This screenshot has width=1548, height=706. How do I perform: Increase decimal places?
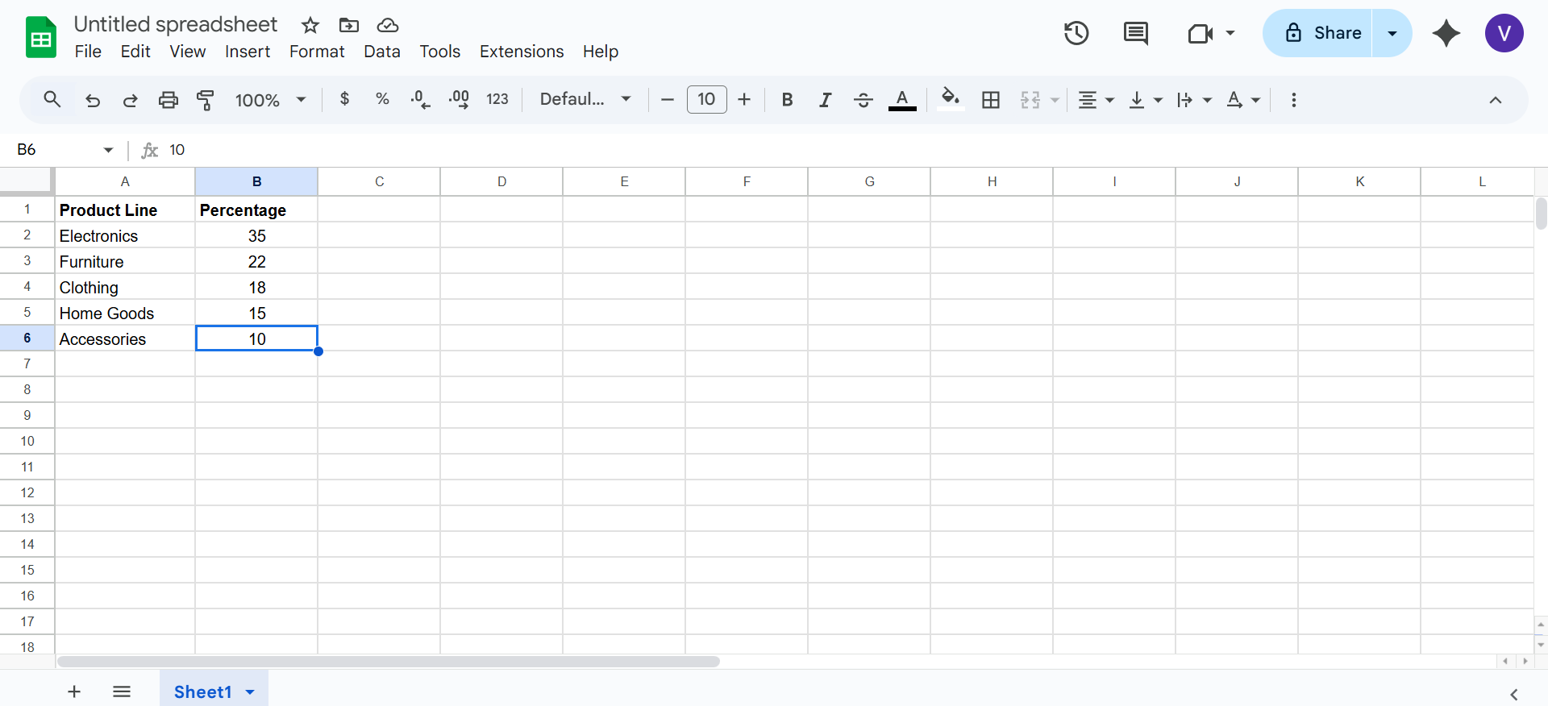459,99
